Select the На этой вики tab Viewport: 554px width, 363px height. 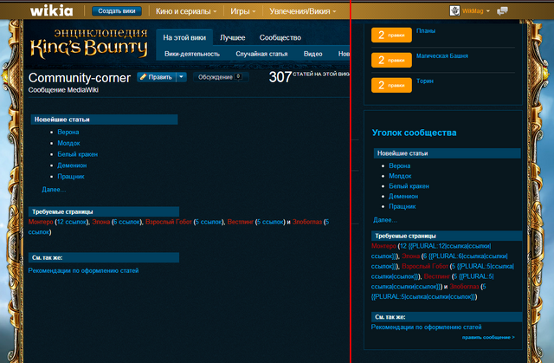pyautogui.click(x=184, y=37)
